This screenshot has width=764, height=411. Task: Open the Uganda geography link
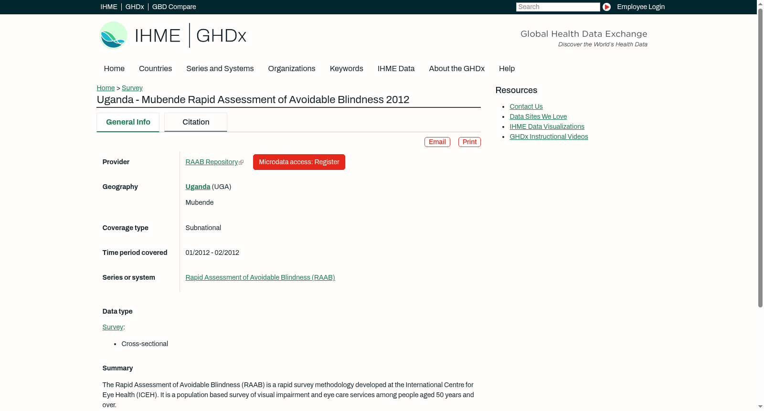tap(198, 187)
